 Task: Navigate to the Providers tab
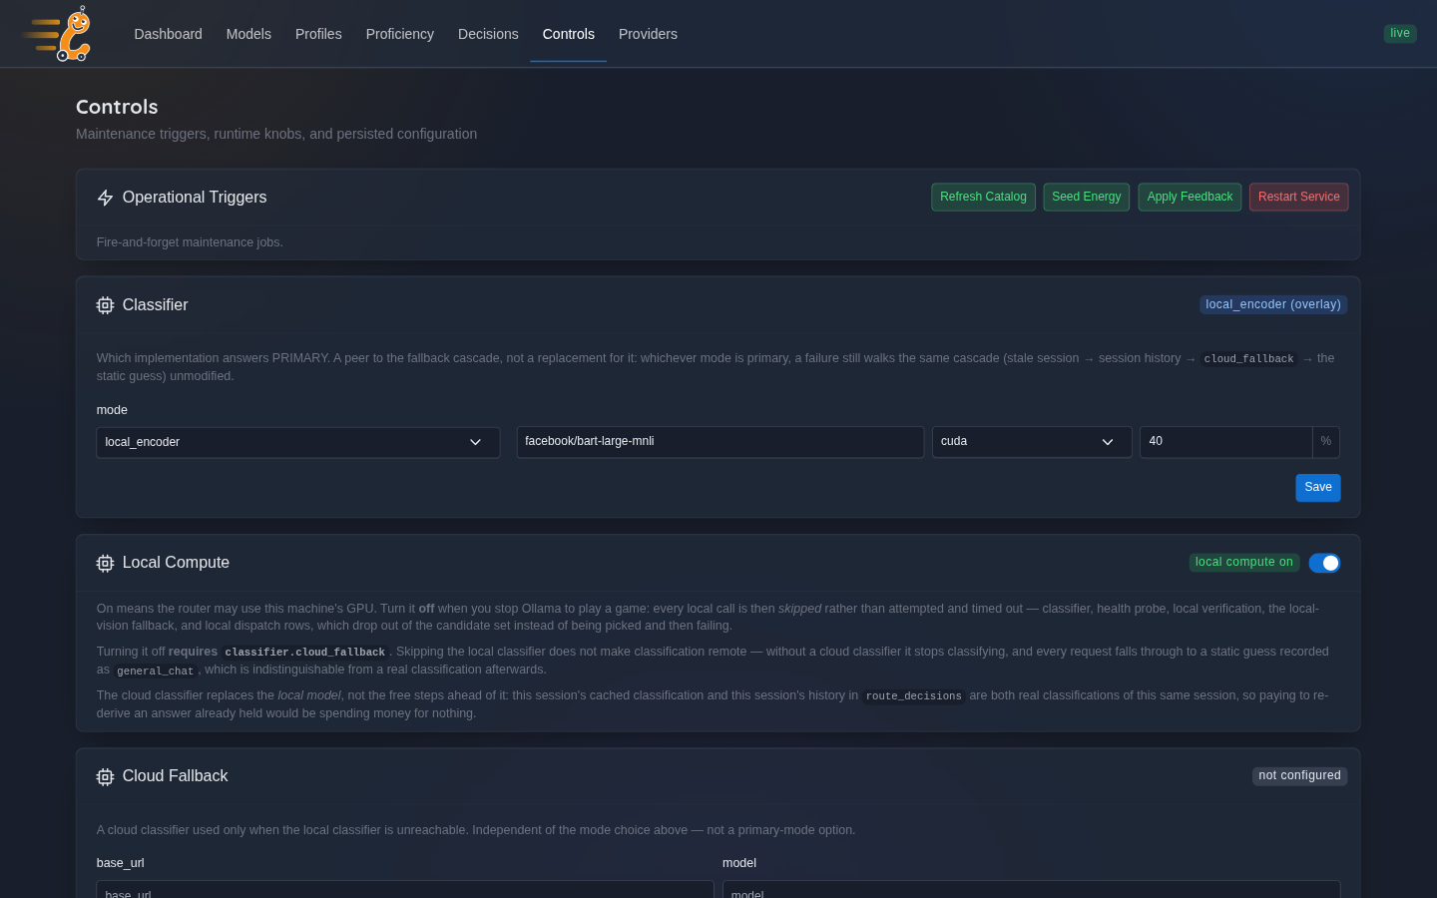pos(648,34)
